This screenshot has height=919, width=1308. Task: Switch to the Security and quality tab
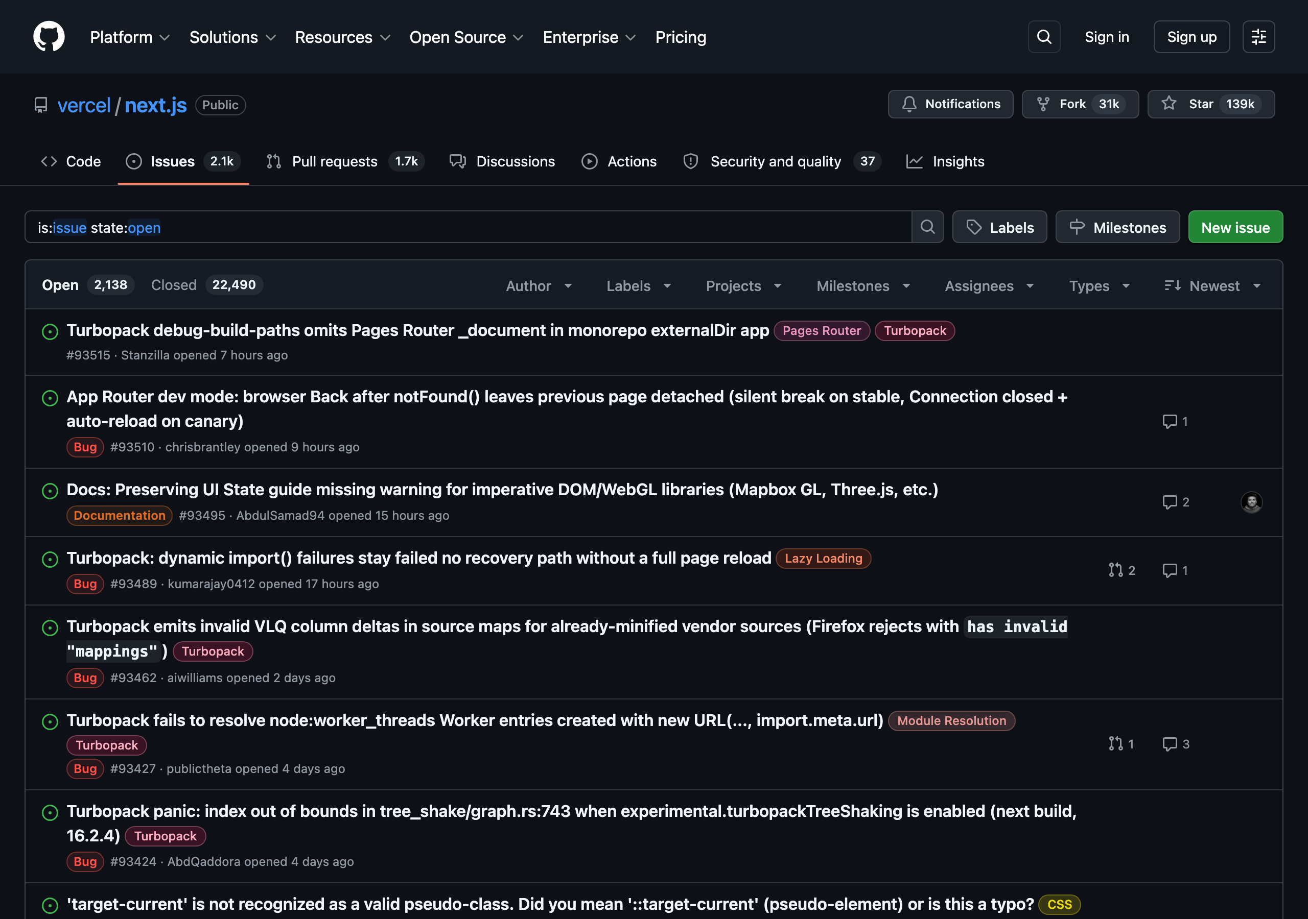pos(782,162)
